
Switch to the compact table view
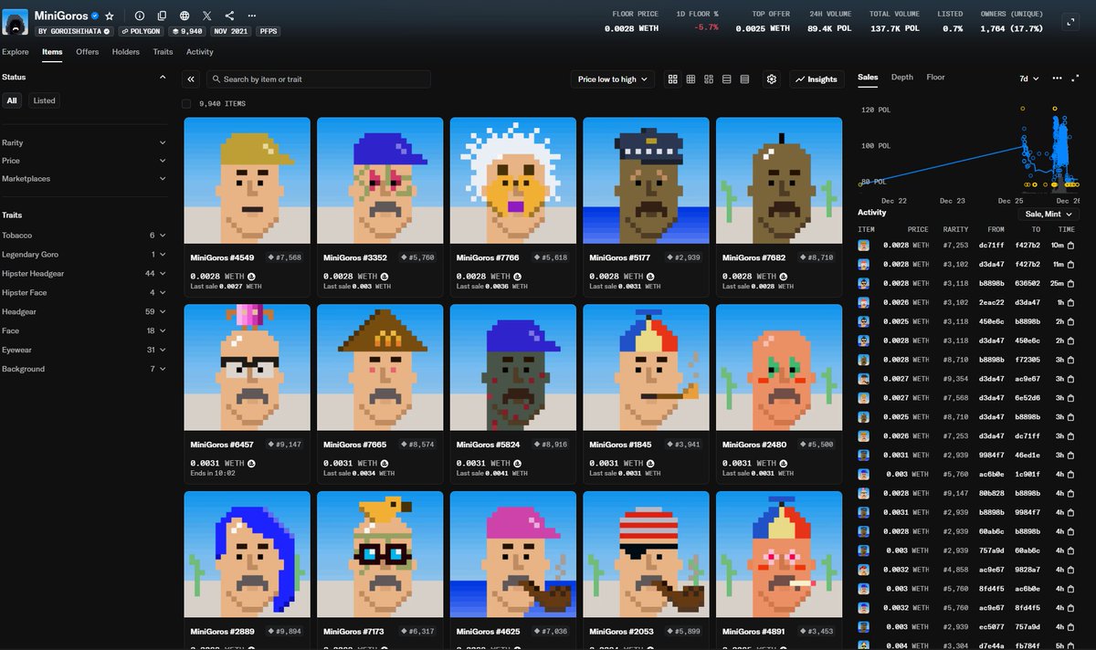[744, 79]
